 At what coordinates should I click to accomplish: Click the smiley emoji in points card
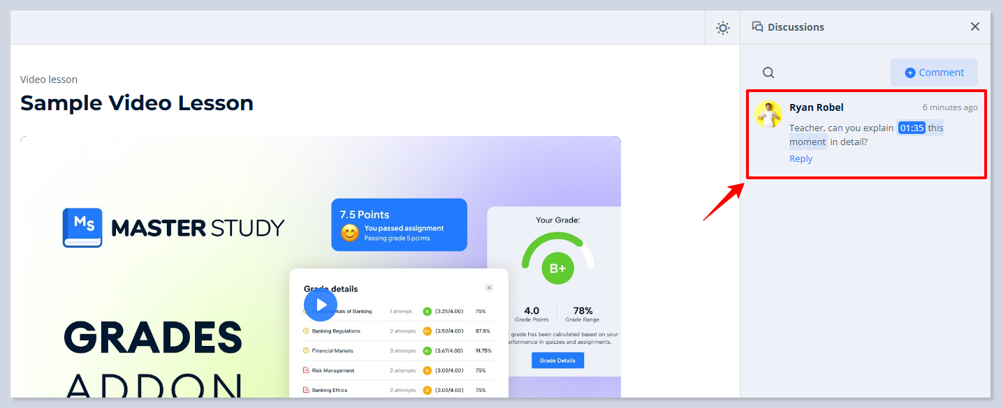[x=350, y=233]
